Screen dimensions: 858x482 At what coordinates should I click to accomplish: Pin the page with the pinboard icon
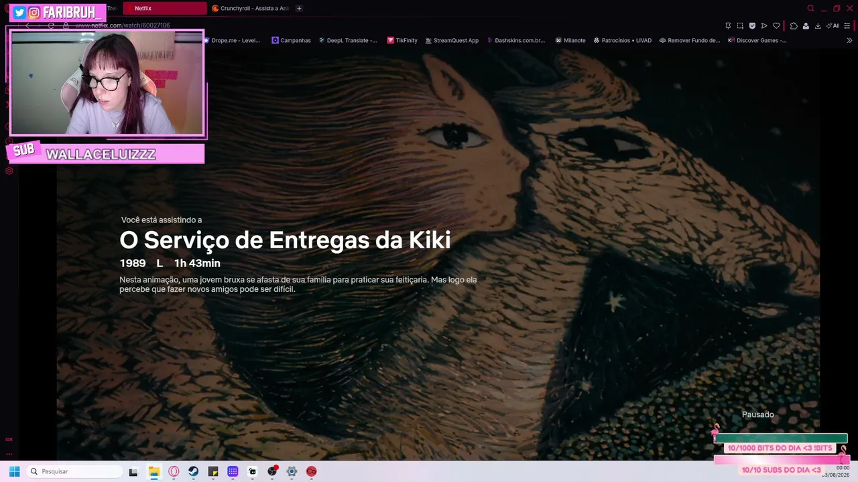click(x=728, y=26)
